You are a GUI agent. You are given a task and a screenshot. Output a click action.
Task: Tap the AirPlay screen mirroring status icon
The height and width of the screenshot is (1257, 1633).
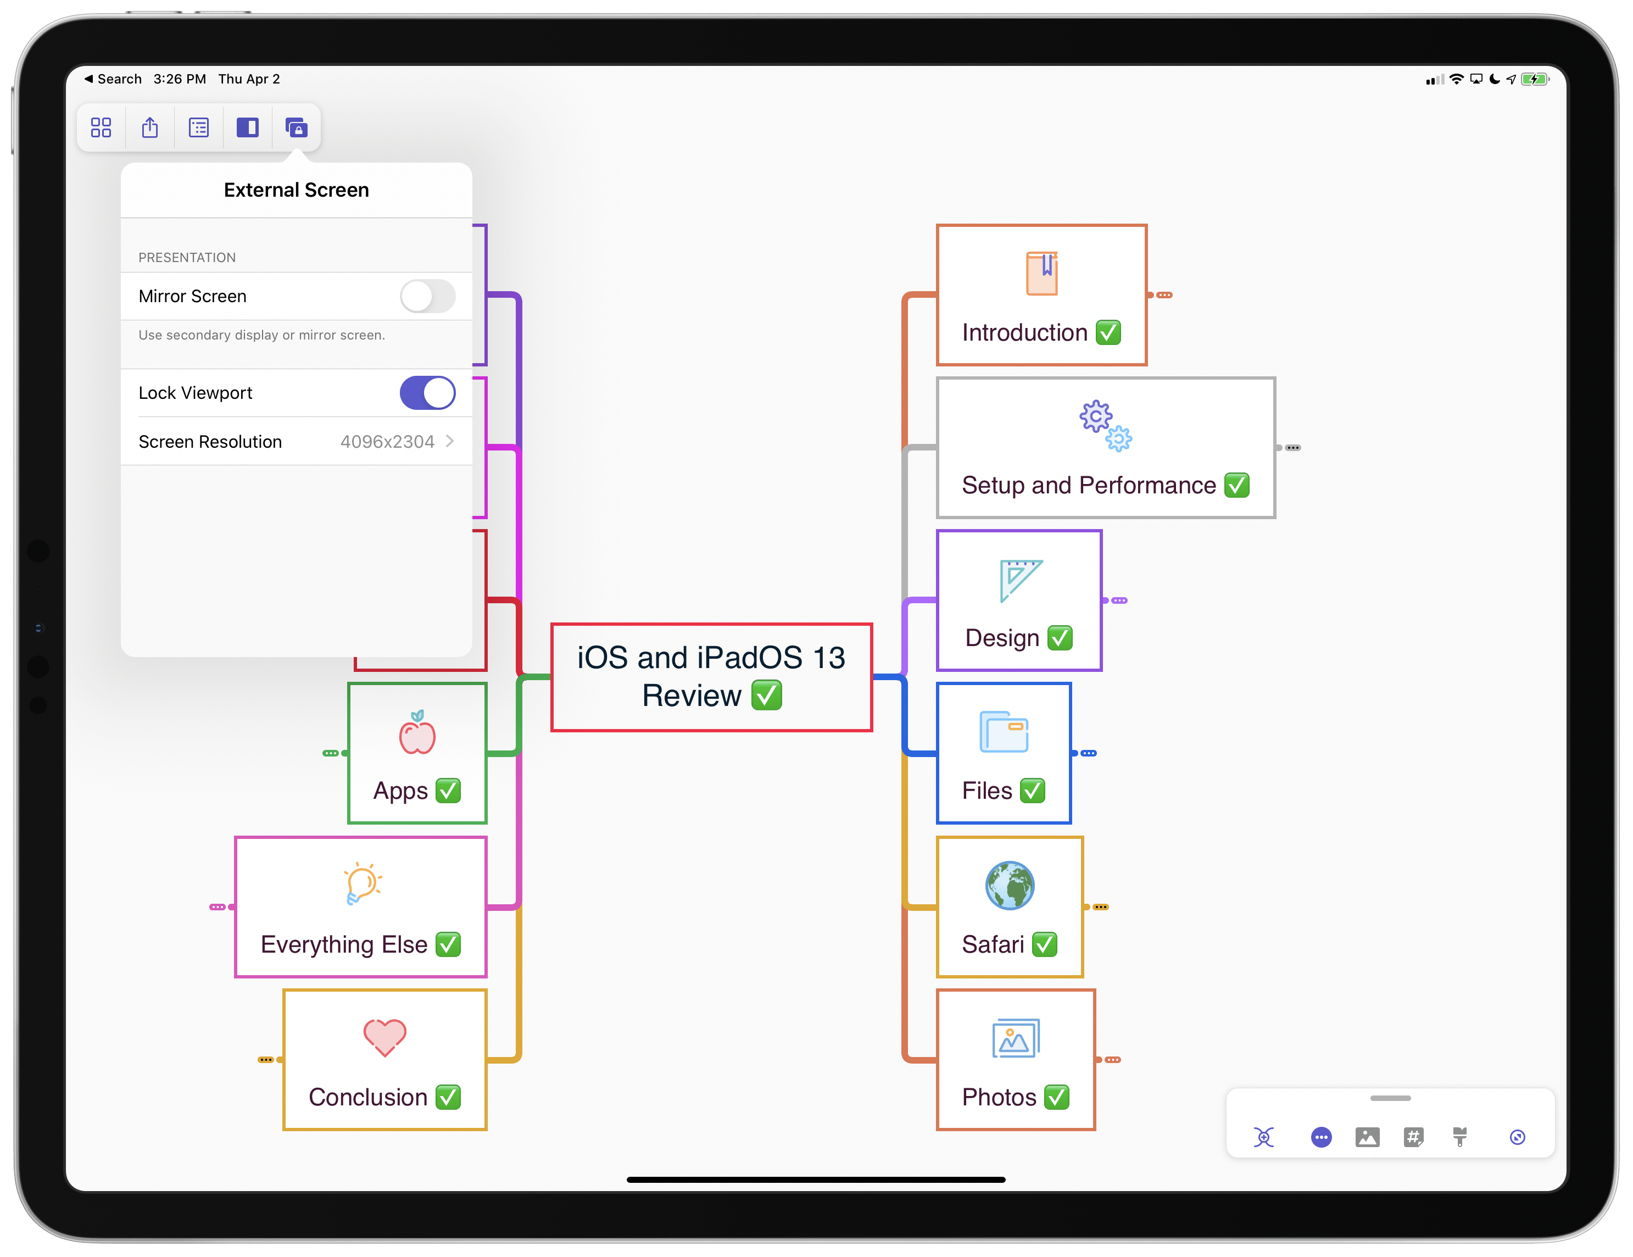[x=1476, y=79]
